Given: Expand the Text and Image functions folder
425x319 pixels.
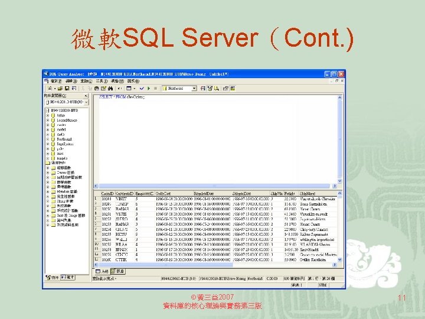Looking at the screenshot, I should 48,216.
